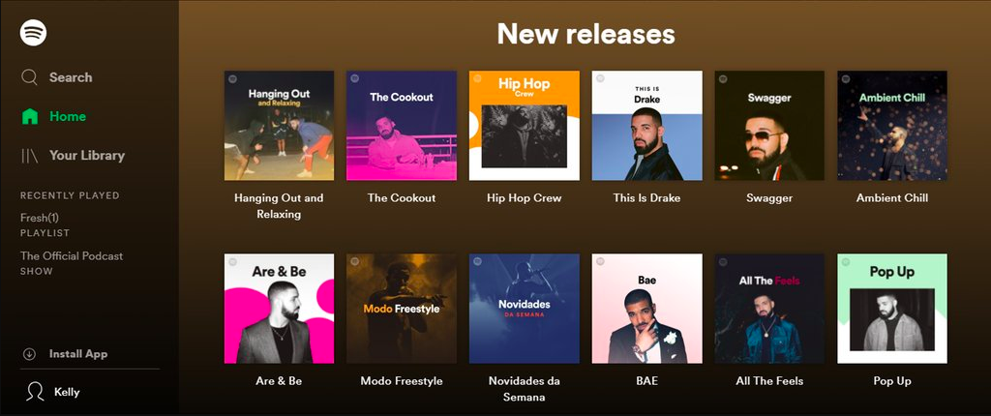Click the Kelly profile avatar icon
The height and width of the screenshot is (416, 991).
click(x=35, y=392)
